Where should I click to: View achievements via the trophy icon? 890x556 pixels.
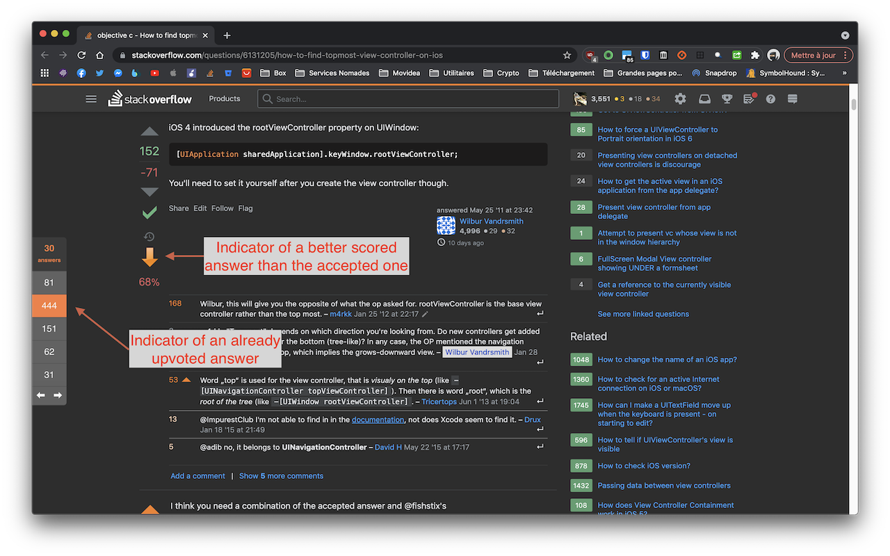coord(727,99)
